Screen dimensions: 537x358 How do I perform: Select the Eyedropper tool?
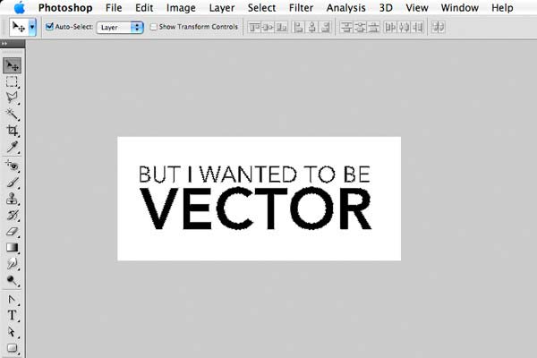pyautogui.click(x=12, y=147)
